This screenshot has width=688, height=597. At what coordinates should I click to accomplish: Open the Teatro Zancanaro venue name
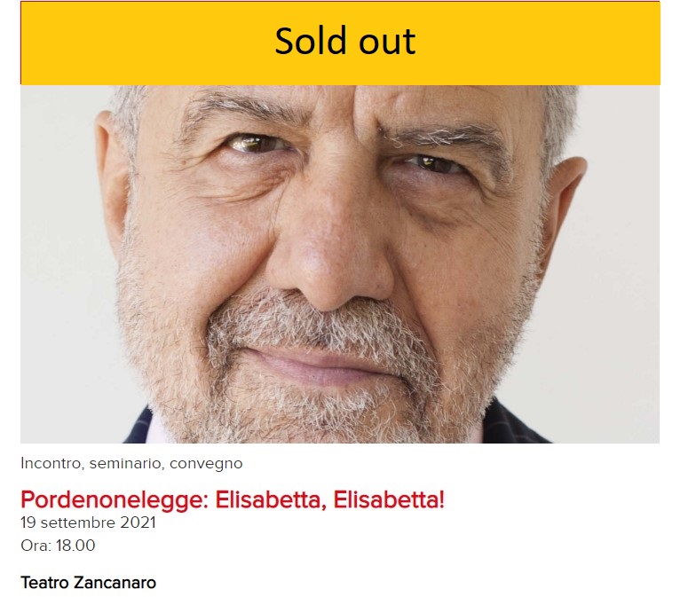(88, 583)
